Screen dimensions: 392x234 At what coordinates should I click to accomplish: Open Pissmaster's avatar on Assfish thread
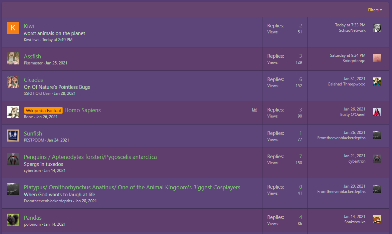(13, 58)
